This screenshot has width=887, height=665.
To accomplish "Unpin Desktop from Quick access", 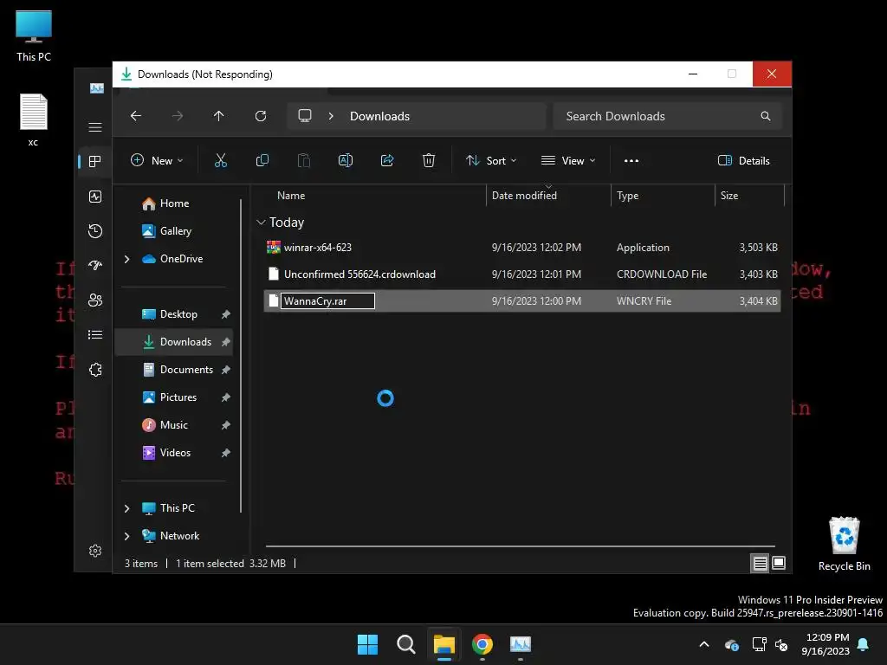I will 226,314.
